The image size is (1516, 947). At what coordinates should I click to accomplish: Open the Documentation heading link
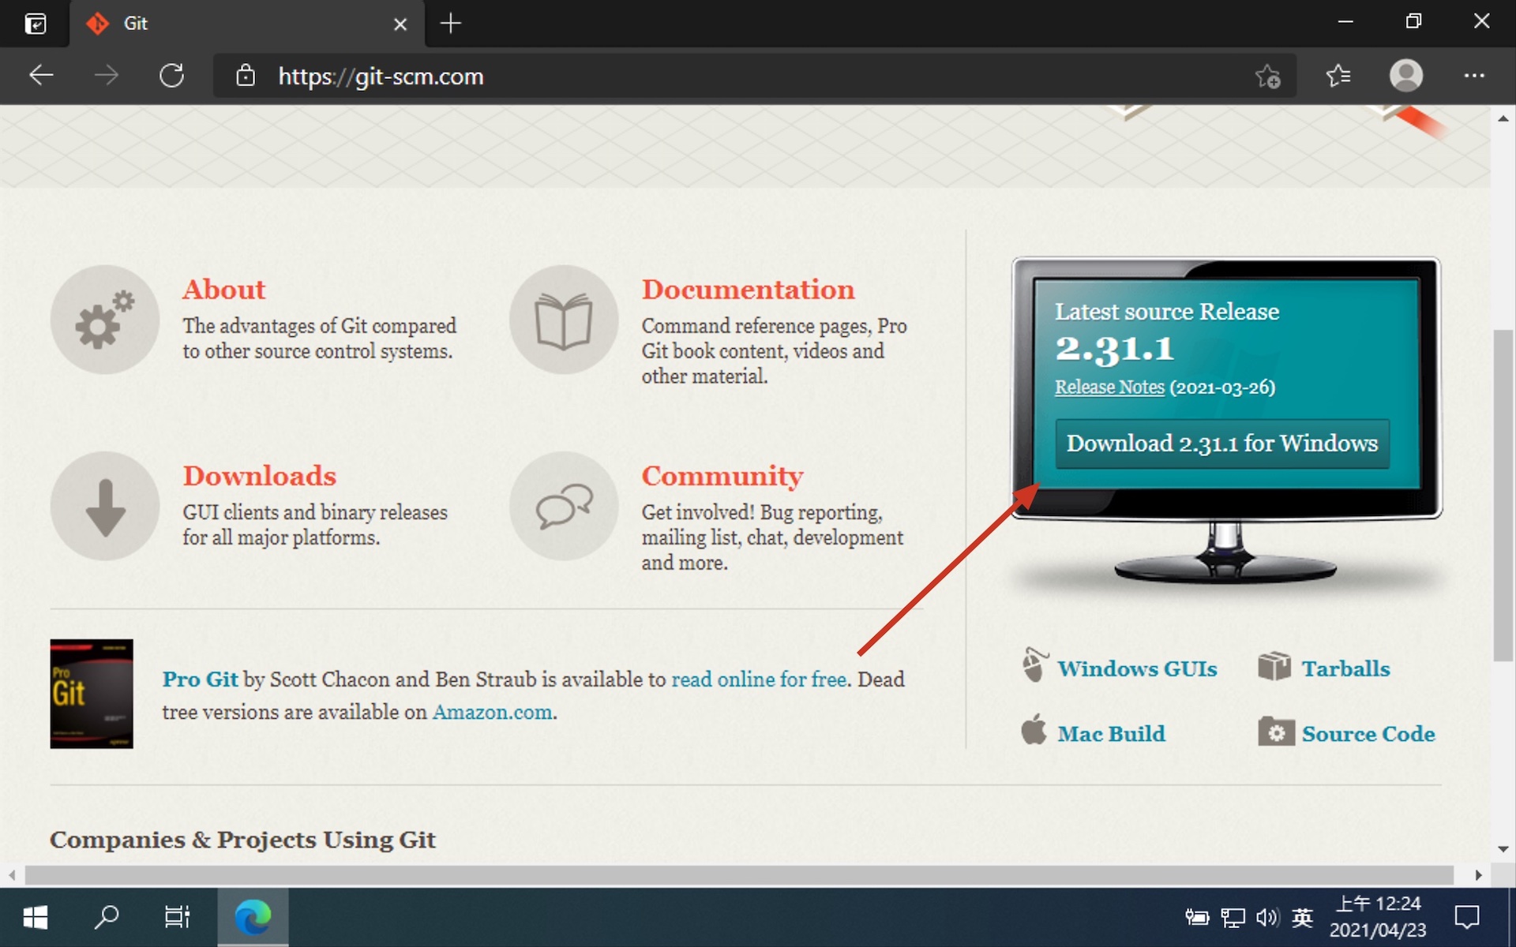[x=748, y=290]
